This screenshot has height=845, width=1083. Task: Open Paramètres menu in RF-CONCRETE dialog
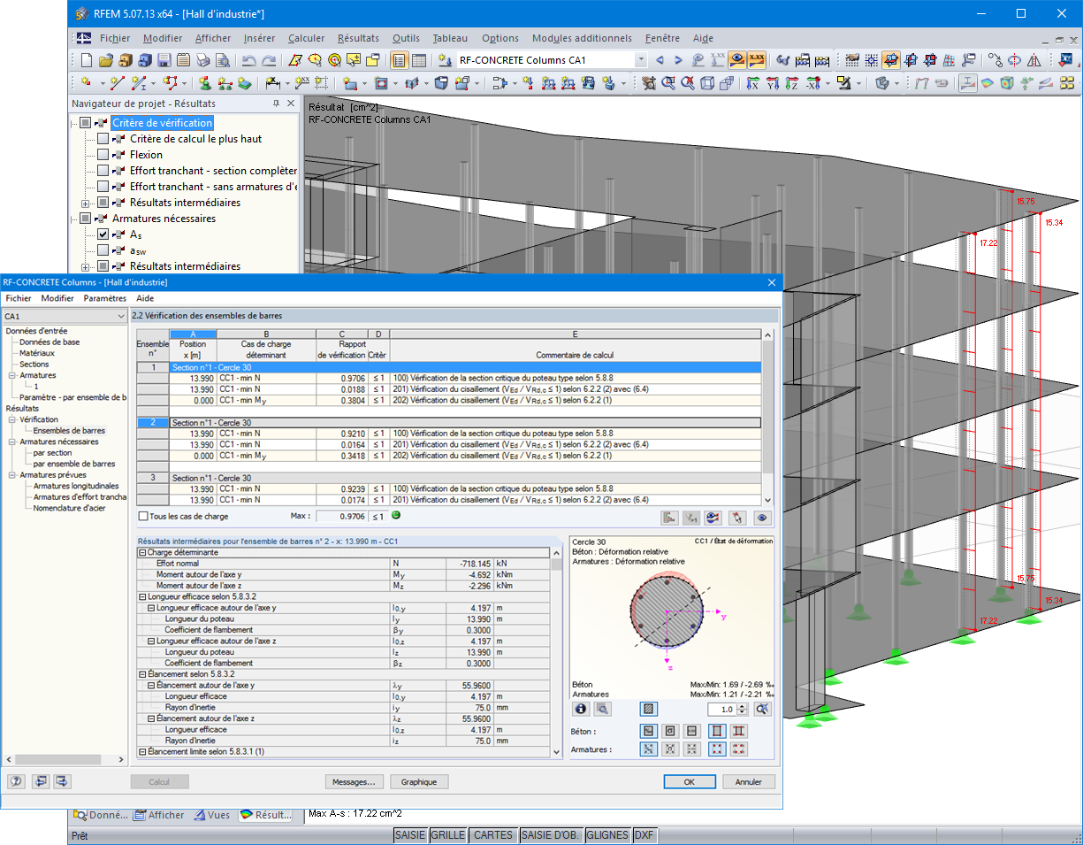click(105, 298)
